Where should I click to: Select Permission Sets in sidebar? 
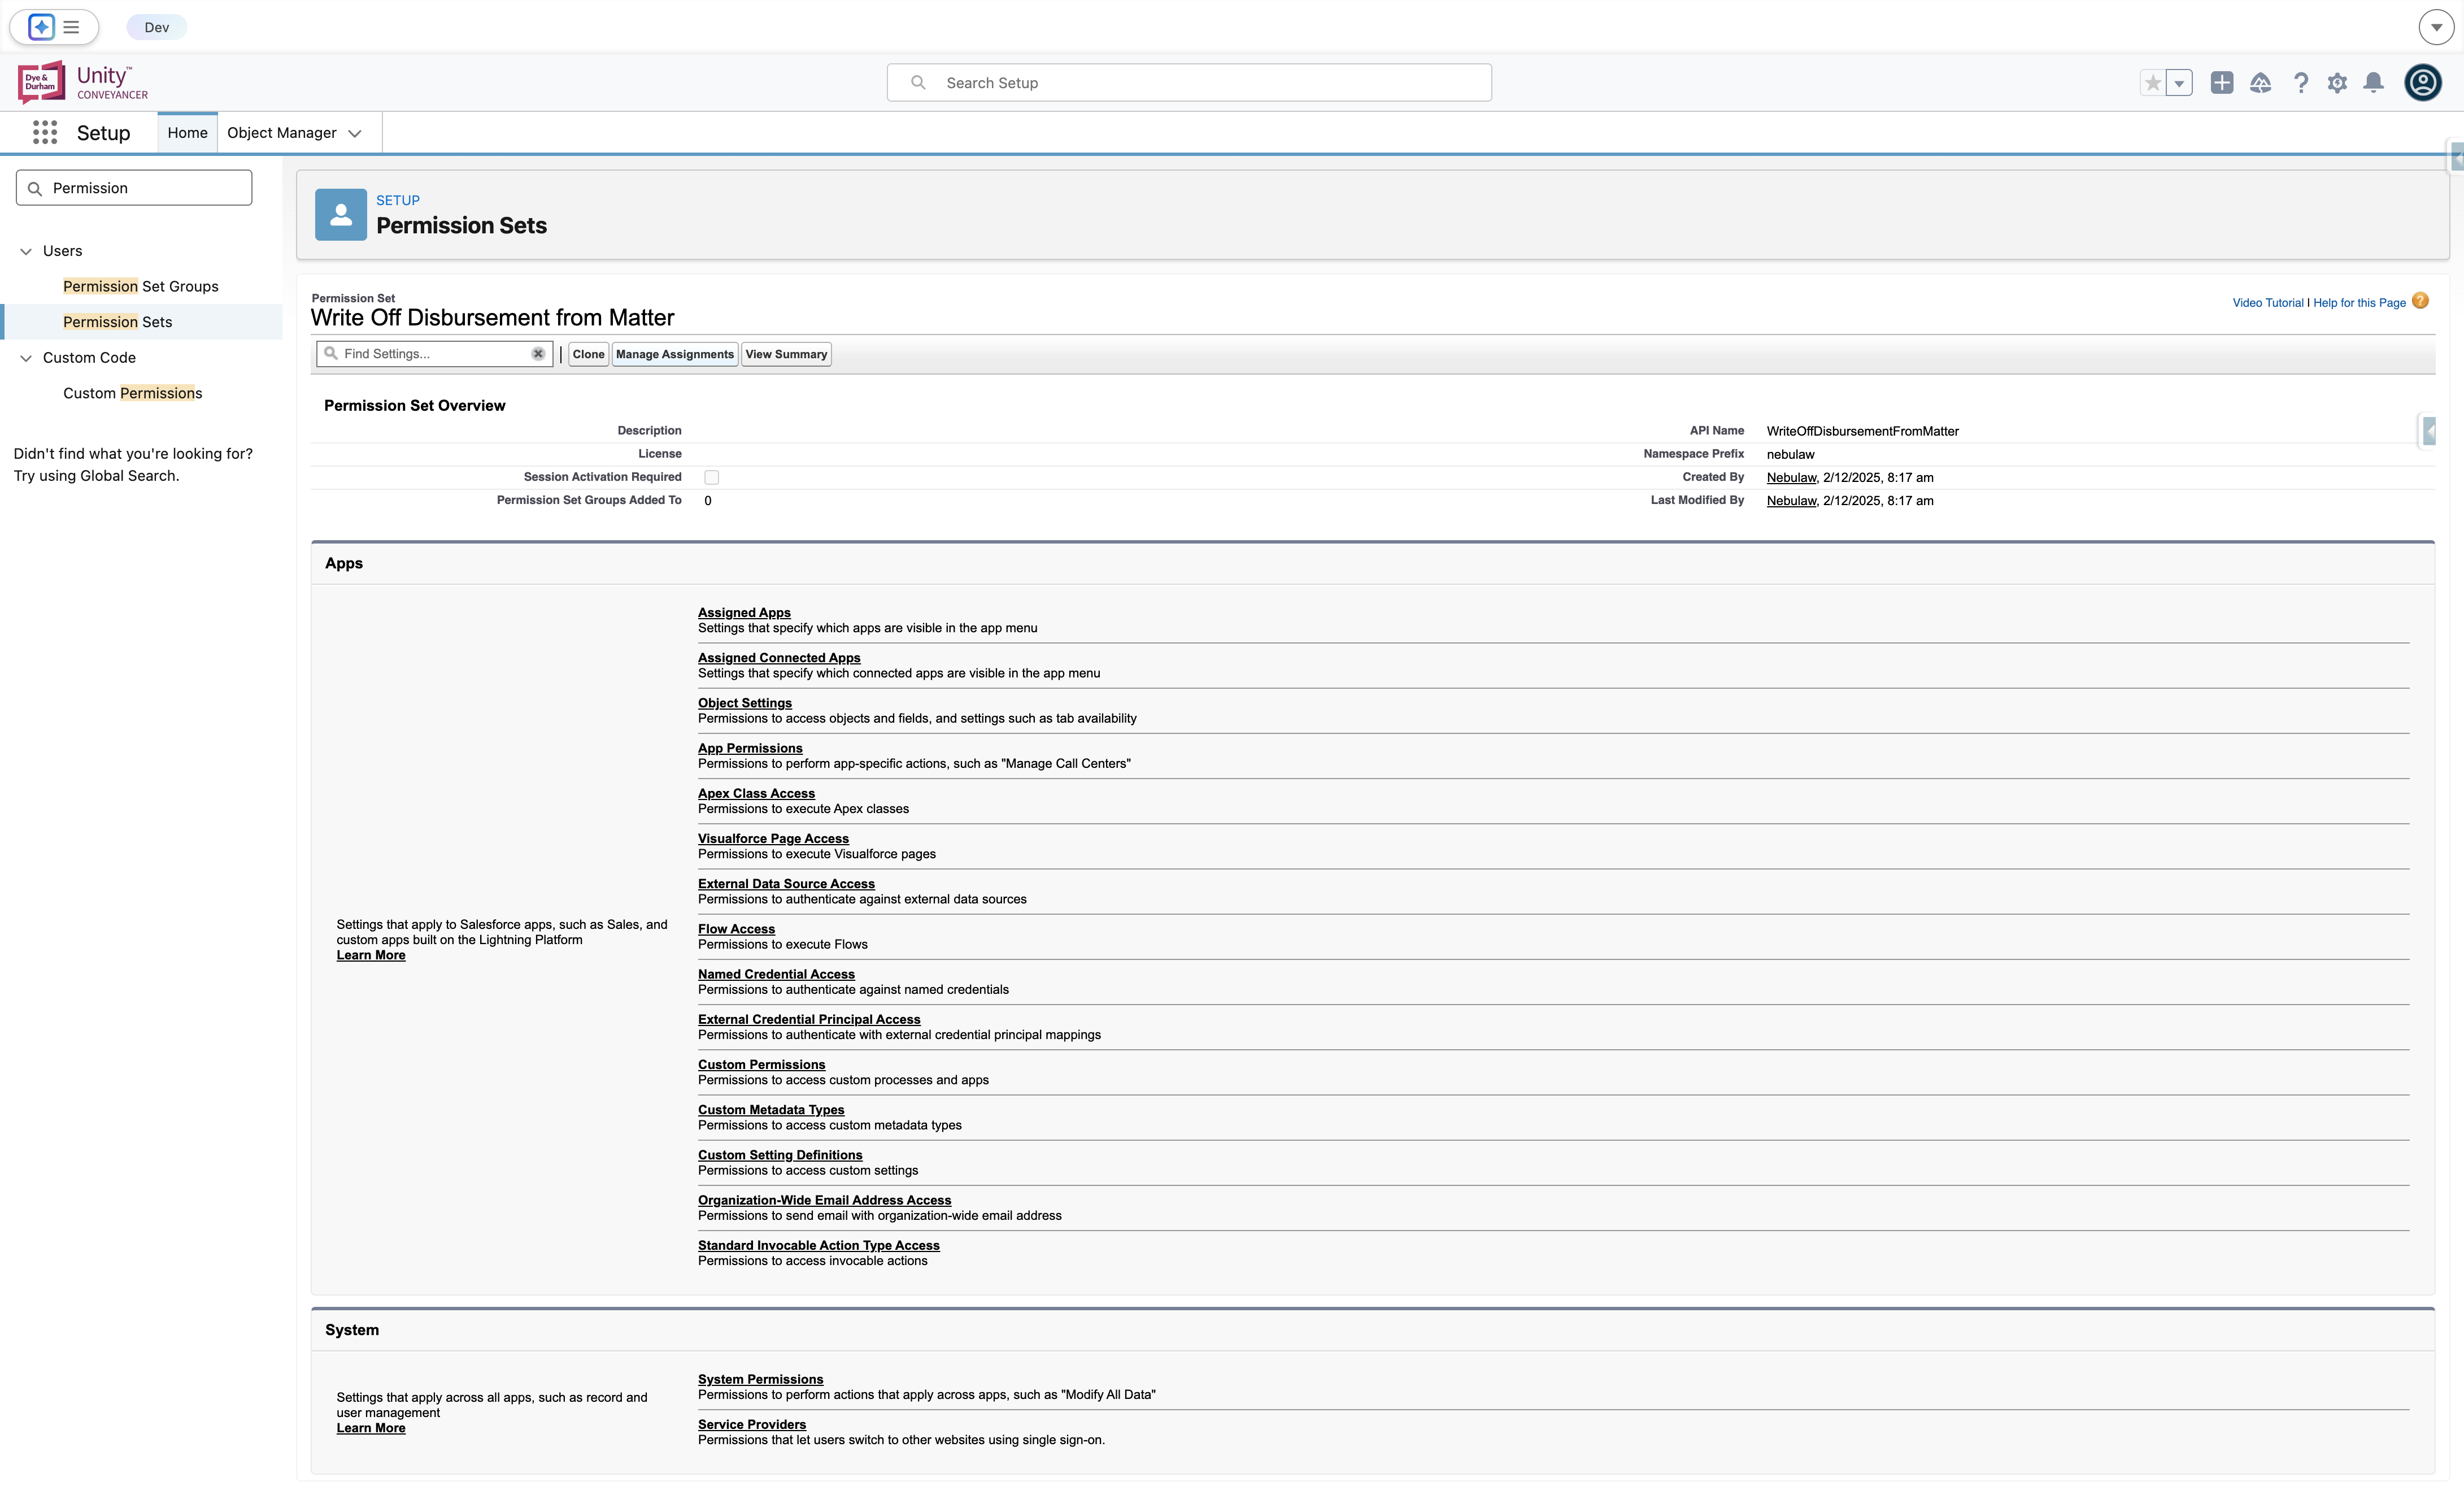click(x=118, y=322)
